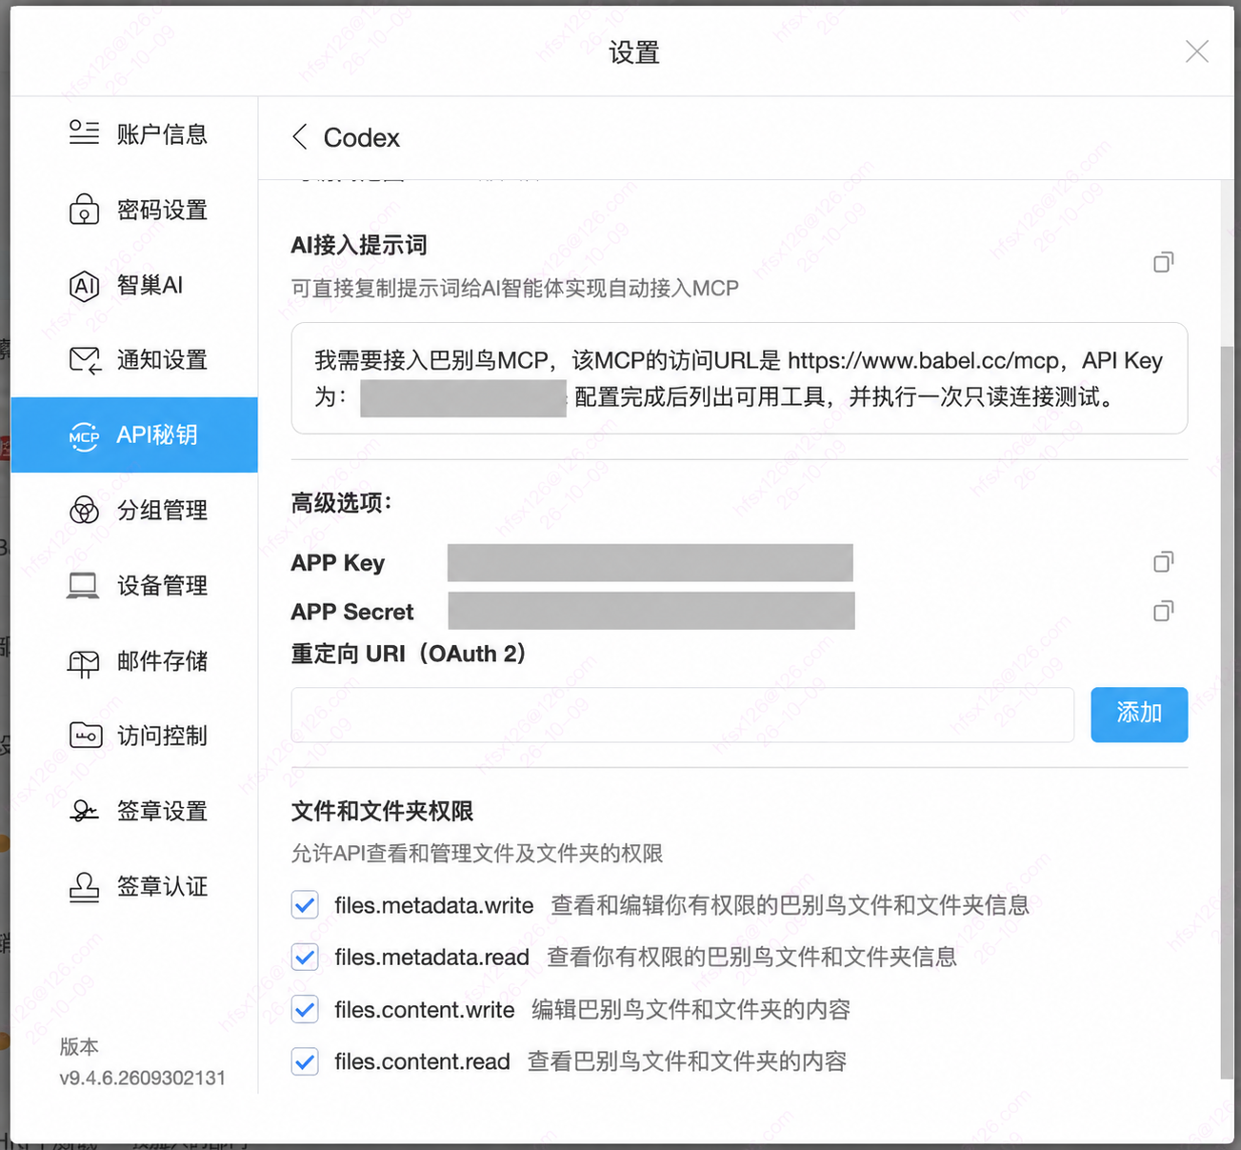Click the Codex page title
1241x1150 pixels.
[x=362, y=138]
